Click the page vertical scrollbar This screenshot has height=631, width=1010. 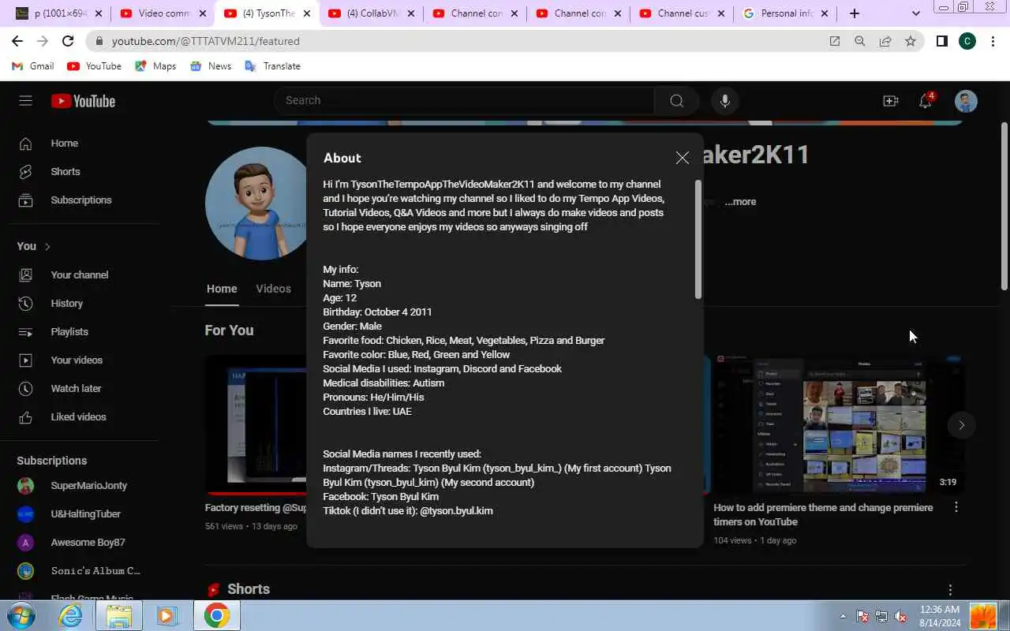pos(1004,206)
